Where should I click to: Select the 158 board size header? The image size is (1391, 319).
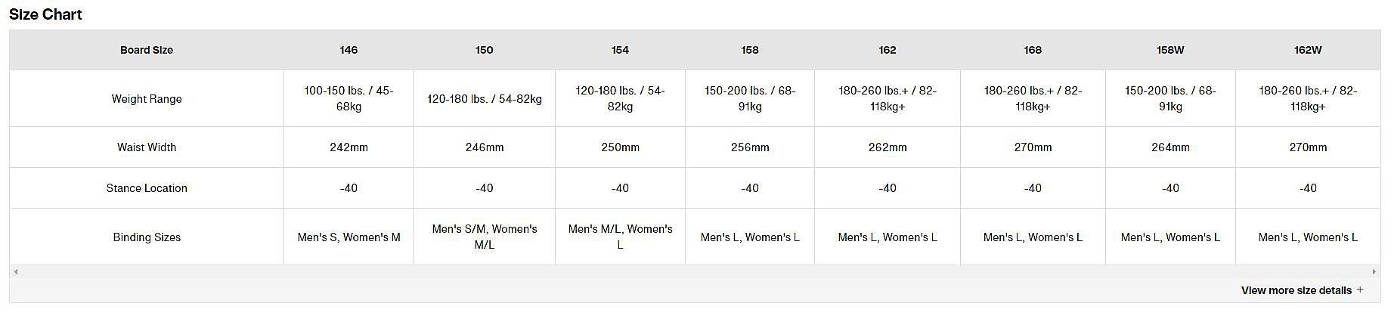(x=750, y=50)
